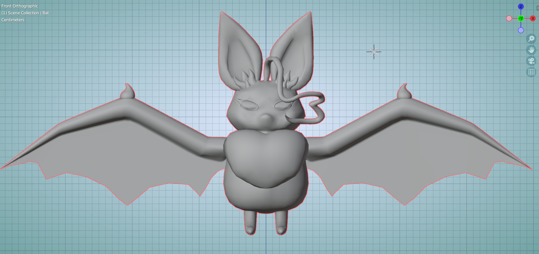This screenshot has width=539, height=254.
Task: Click the blue Z axis gizmo handle
Action: [521, 7]
